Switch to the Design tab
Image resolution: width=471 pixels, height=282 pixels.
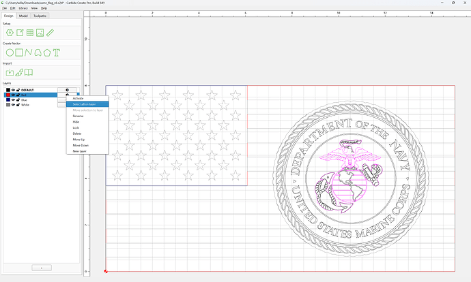click(9, 16)
